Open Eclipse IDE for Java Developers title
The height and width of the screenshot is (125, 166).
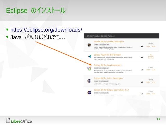(x=107, y=65)
